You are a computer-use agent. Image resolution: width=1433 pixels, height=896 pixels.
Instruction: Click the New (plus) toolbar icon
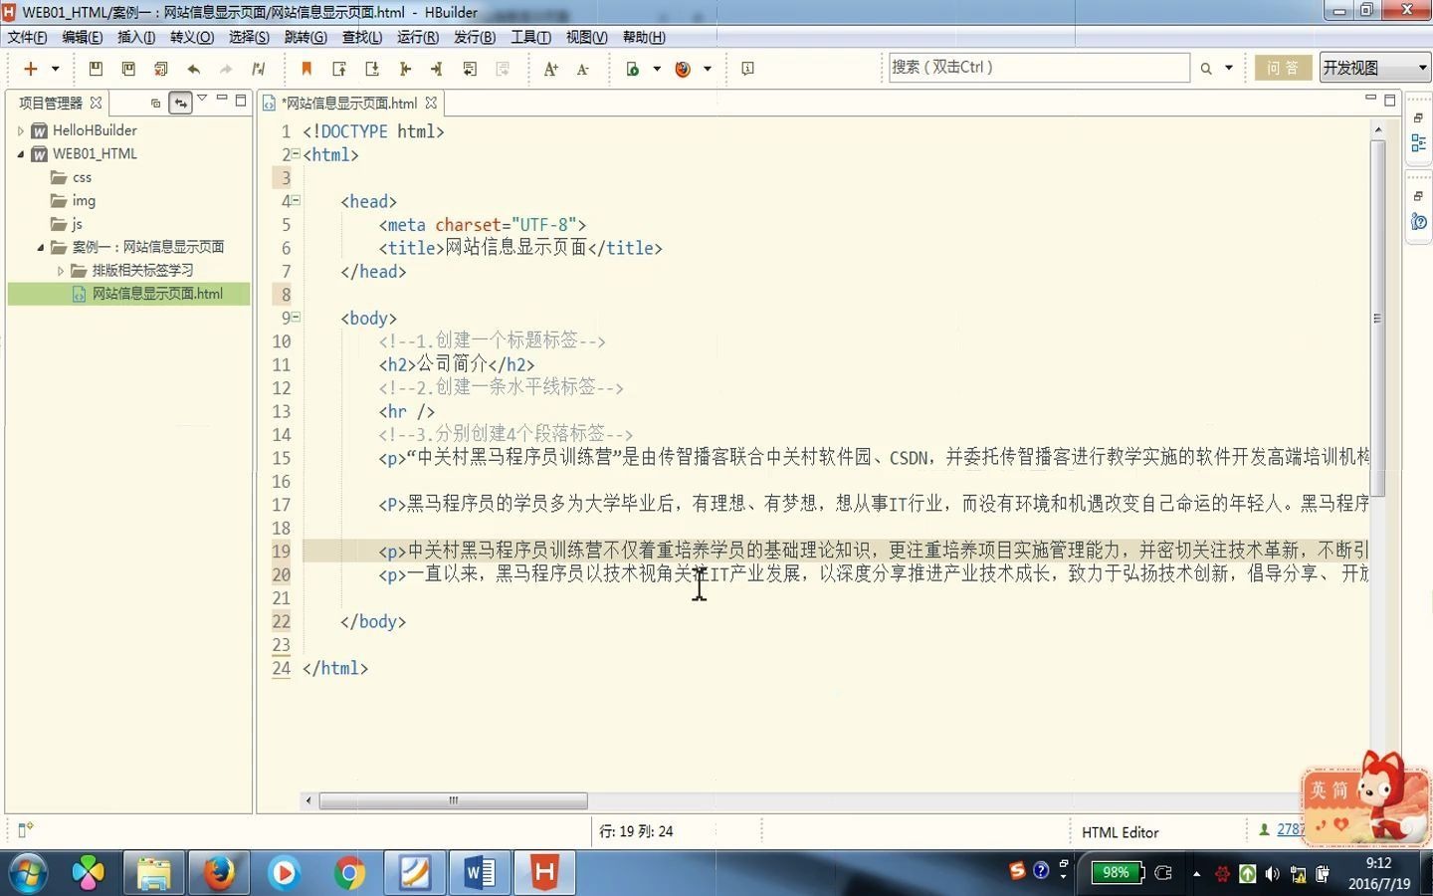tap(31, 69)
